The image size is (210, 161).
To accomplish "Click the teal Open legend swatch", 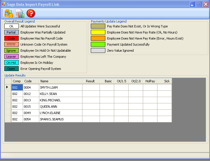I will tap(11, 69).
